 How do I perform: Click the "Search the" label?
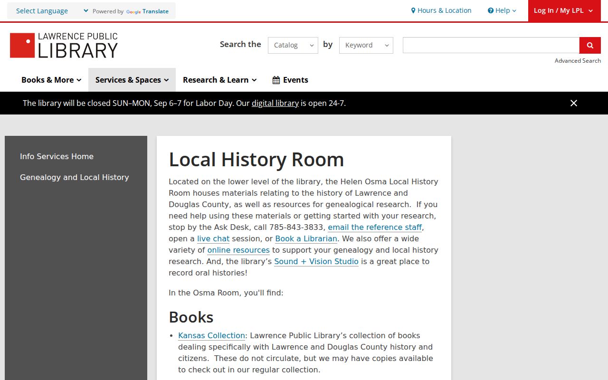click(x=240, y=44)
